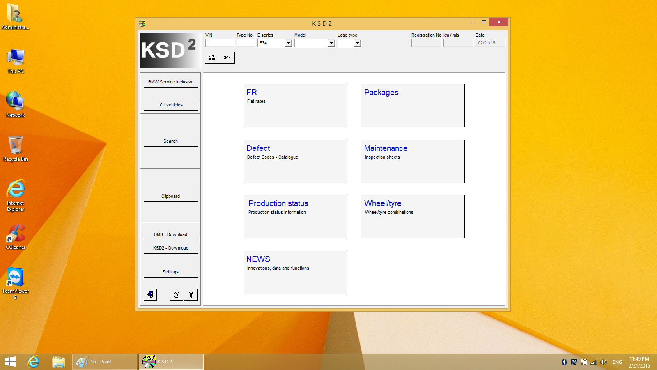
Task: Select TeamViewer 9 desktop shortcut
Action: click(15, 283)
